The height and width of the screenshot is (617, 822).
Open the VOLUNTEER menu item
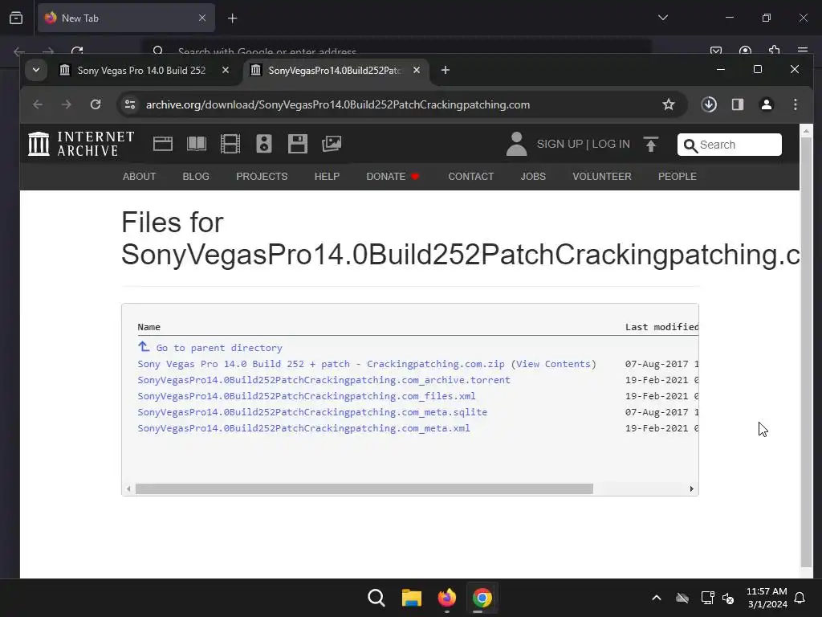click(x=602, y=176)
